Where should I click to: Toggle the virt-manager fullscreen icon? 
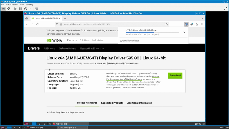click(x=225, y=9)
